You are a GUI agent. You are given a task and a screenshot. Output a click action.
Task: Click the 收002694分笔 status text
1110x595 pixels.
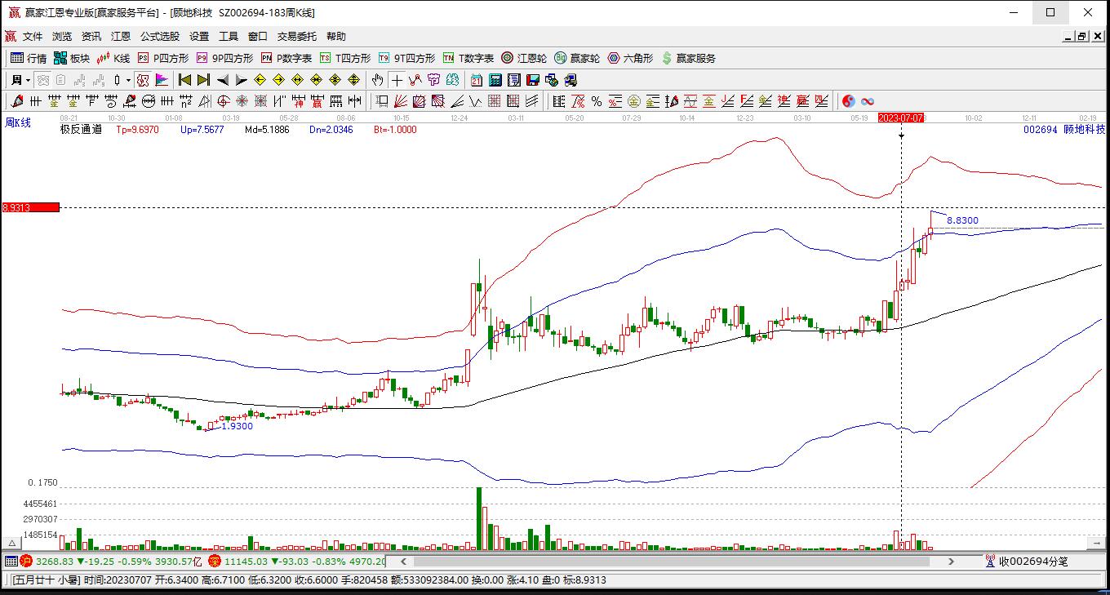[1033, 562]
